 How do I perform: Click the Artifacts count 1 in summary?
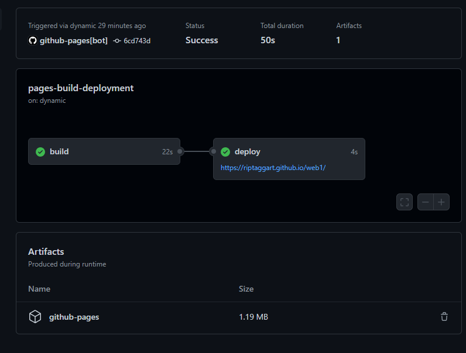(338, 40)
